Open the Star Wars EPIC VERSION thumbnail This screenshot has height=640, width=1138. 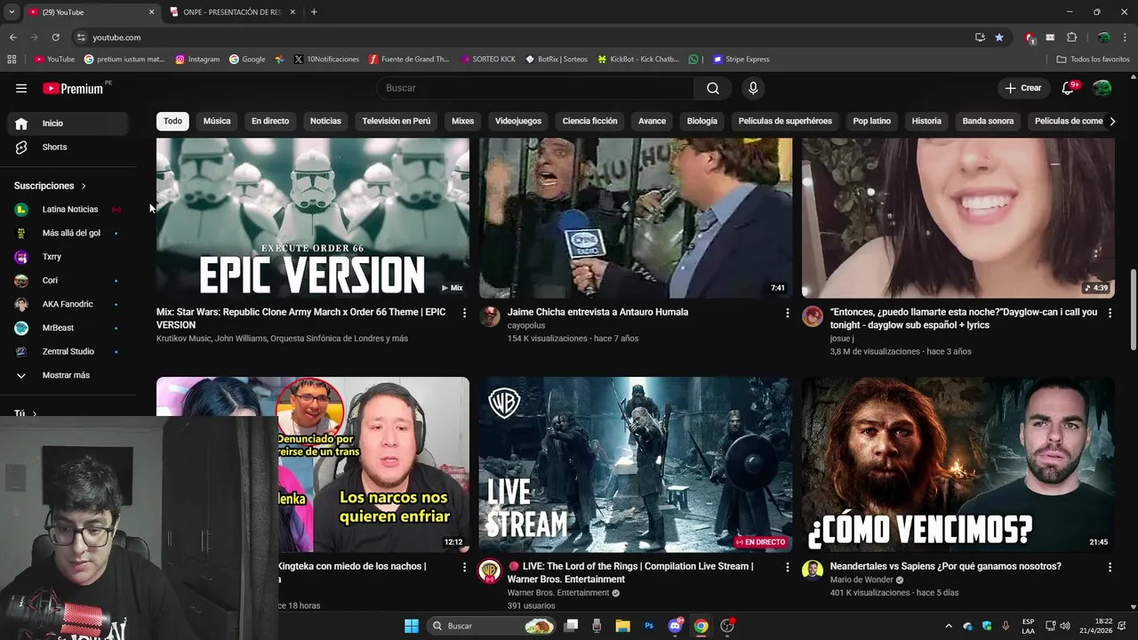coord(313,218)
